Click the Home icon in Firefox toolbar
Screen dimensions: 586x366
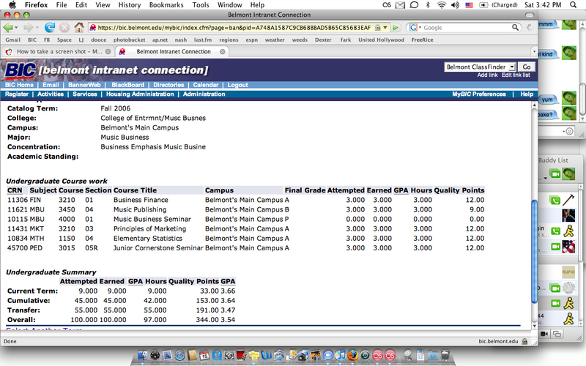click(78, 27)
